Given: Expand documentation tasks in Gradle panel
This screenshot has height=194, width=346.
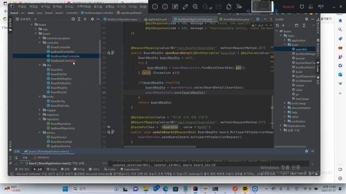Looking at the screenshot, I should click(285, 108).
